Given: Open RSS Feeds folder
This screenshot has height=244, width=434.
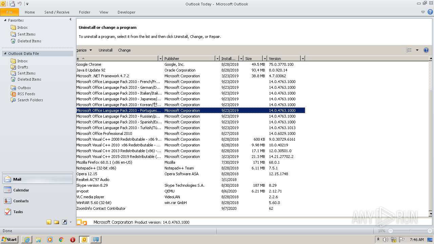Looking at the screenshot, I should point(26,94).
